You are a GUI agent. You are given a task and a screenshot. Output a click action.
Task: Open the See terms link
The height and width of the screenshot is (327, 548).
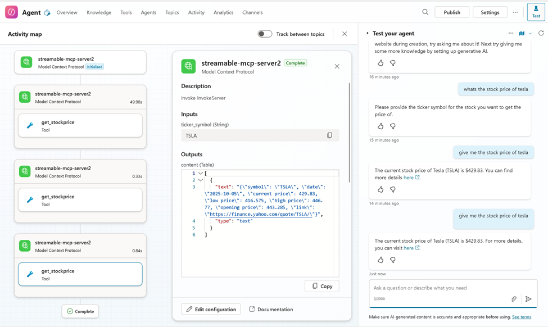521,317
